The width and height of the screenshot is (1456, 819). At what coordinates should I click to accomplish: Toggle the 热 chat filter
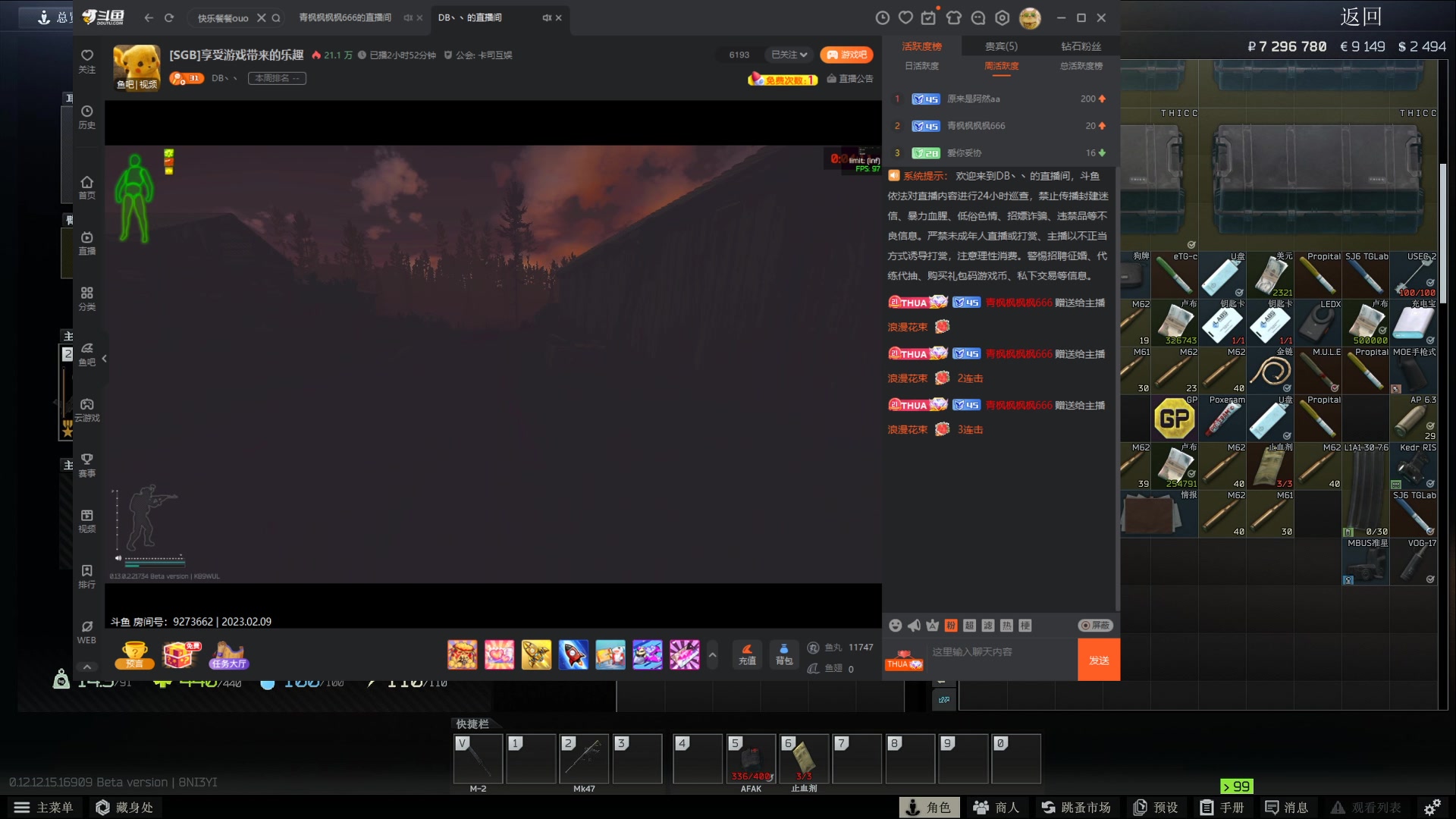tap(1006, 626)
